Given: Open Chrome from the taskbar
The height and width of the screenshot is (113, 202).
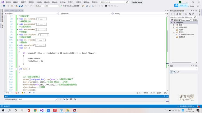Looking at the screenshot, I should (x=35, y=110).
